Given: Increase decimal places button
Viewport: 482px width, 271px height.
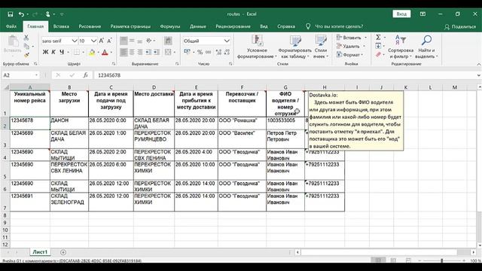Looking at the screenshot, I should pos(218,52).
